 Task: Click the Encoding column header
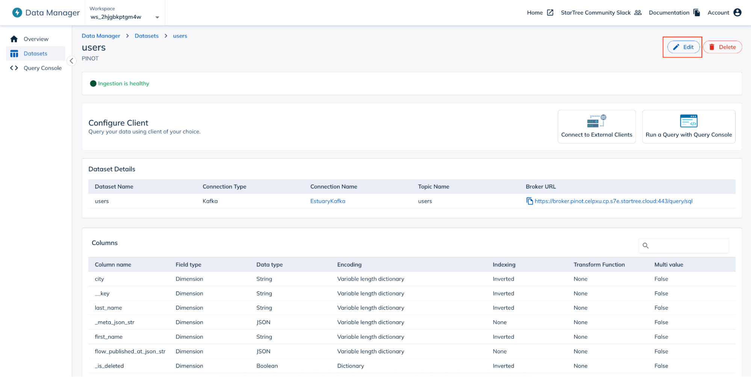[x=349, y=264]
